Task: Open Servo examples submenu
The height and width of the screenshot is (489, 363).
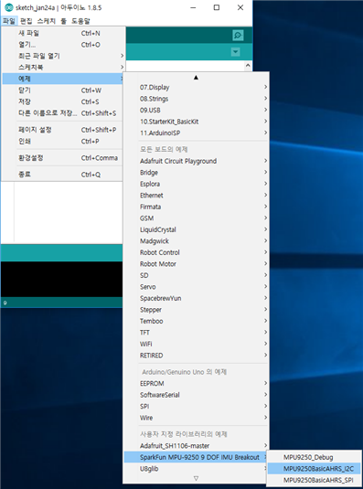Action: pos(196,287)
